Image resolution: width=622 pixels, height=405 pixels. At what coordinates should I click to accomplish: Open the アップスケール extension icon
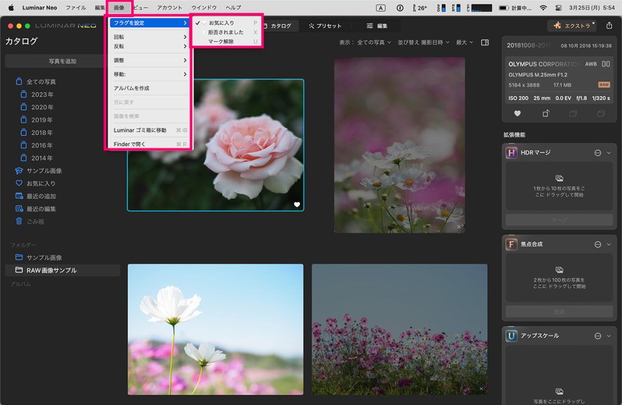coord(511,336)
